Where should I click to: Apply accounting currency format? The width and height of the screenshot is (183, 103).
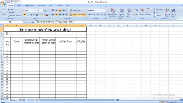click(x=89, y=15)
